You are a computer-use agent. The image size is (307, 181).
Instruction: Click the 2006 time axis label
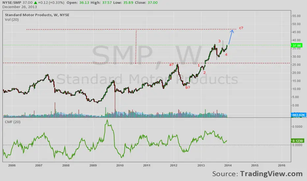pyautogui.click(x=12, y=165)
